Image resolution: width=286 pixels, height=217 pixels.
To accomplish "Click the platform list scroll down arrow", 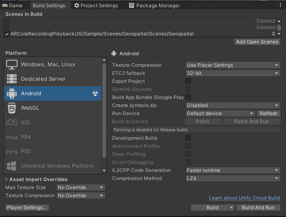I will tap(104, 171).
